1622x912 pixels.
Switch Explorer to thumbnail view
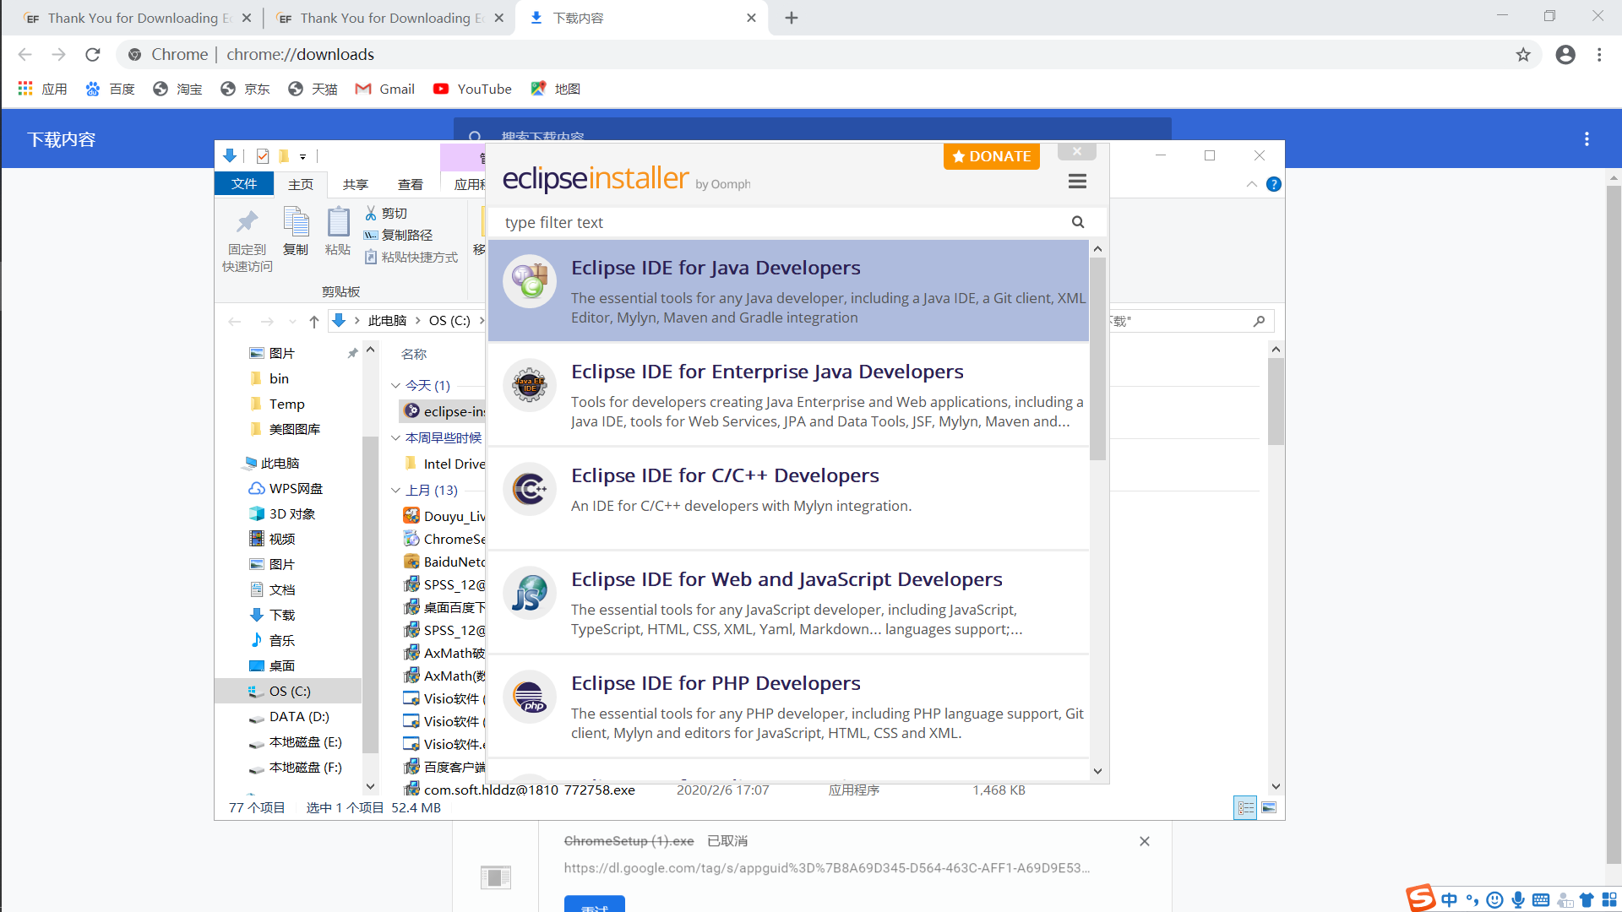[1270, 807]
